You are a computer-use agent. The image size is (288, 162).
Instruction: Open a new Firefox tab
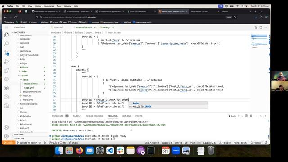pos(256,11)
